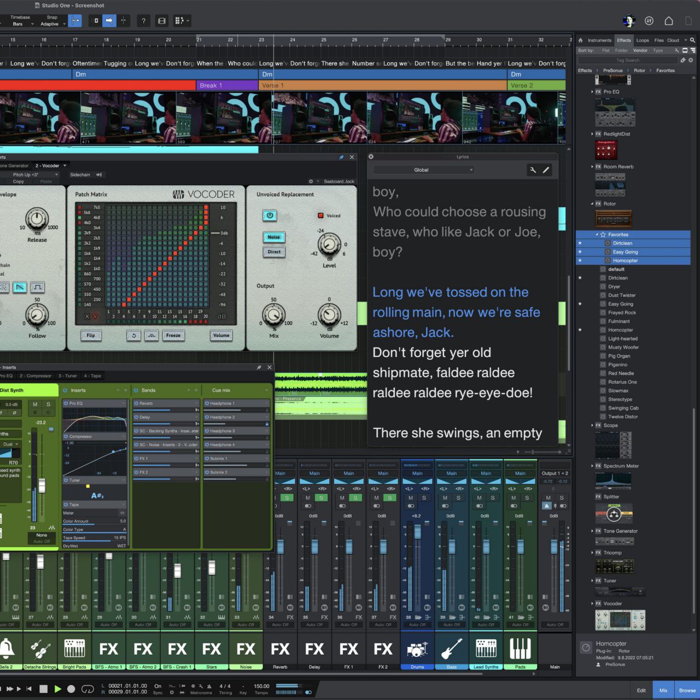Toggle the Vocoder Unvoiced Replacement power button
700x700 pixels.
[270, 215]
